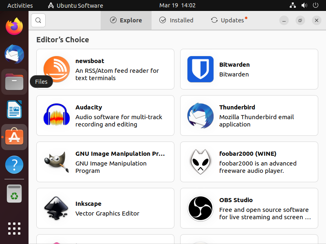The image size is (326, 244).
Task: Launch Thunderbird Mail from the dock
Action: click(14, 54)
